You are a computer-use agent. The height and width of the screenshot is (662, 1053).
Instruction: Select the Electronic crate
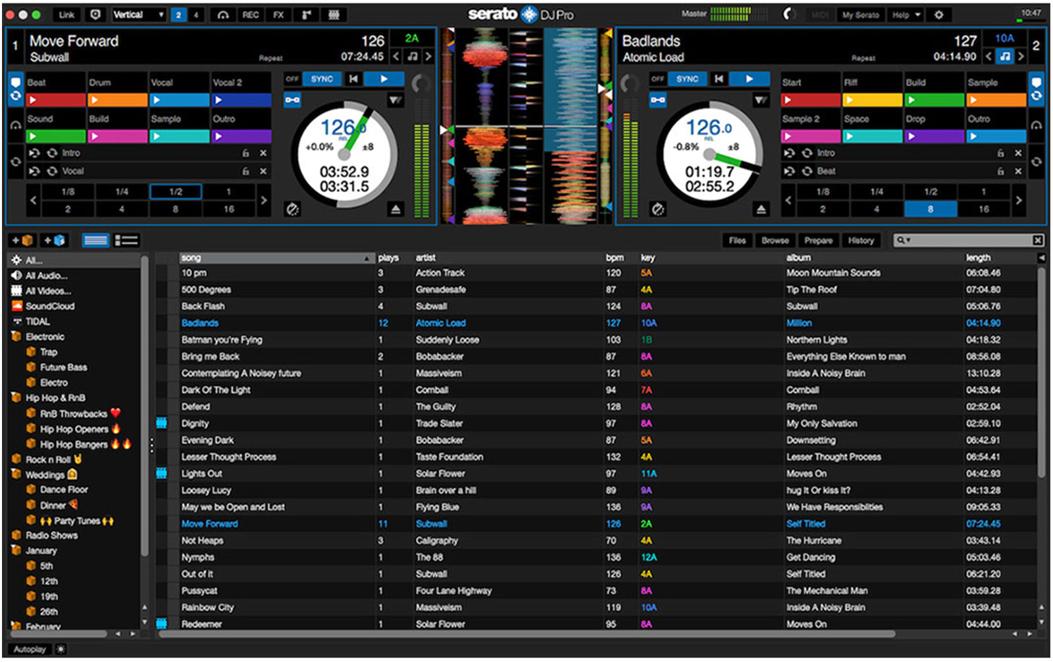pos(45,337)
